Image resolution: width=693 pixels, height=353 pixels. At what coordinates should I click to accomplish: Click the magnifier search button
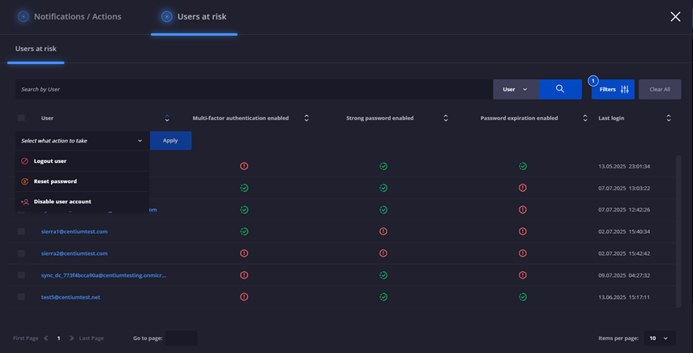point(560,89)
